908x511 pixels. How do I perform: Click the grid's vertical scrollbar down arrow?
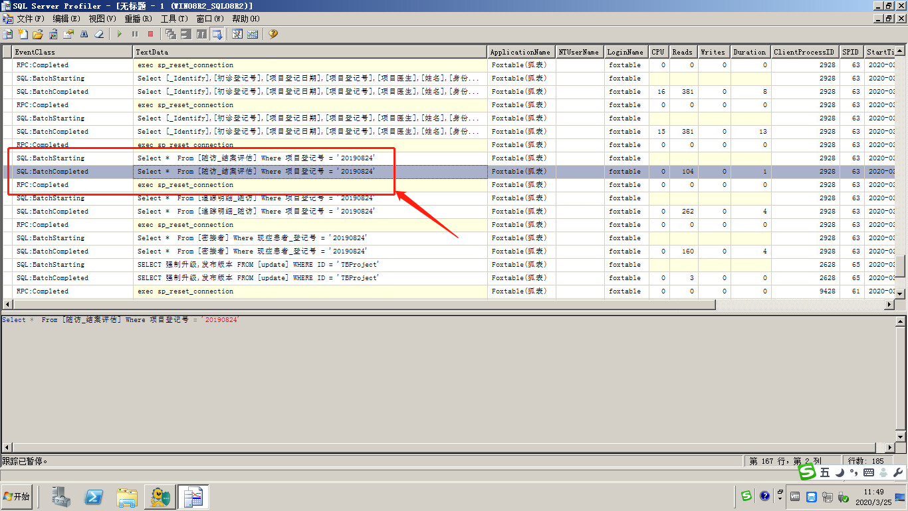(x=900, y=293)
